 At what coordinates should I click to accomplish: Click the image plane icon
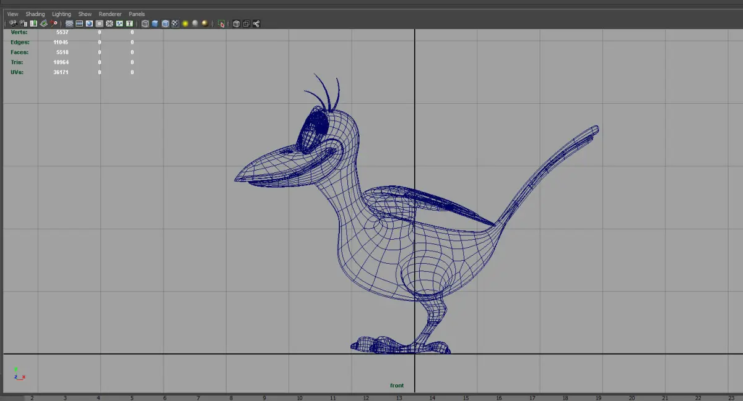[44, 23]
